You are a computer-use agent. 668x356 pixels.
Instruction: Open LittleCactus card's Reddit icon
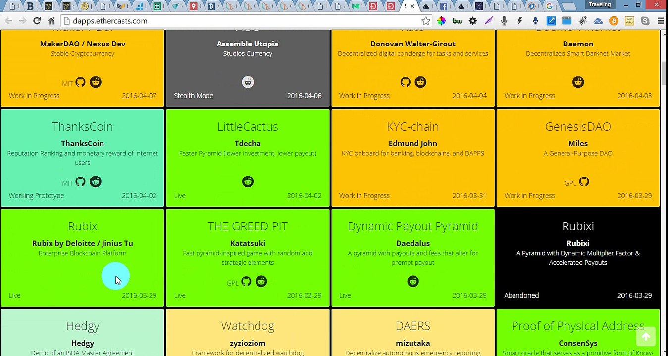[248, 182]
